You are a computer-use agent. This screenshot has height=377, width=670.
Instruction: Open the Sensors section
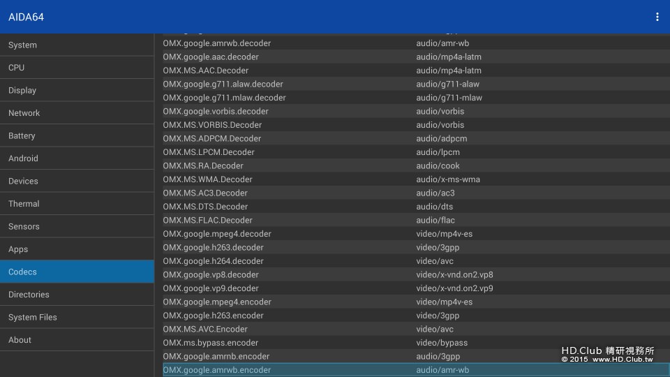pyautogui.click(x=77, y=226)
